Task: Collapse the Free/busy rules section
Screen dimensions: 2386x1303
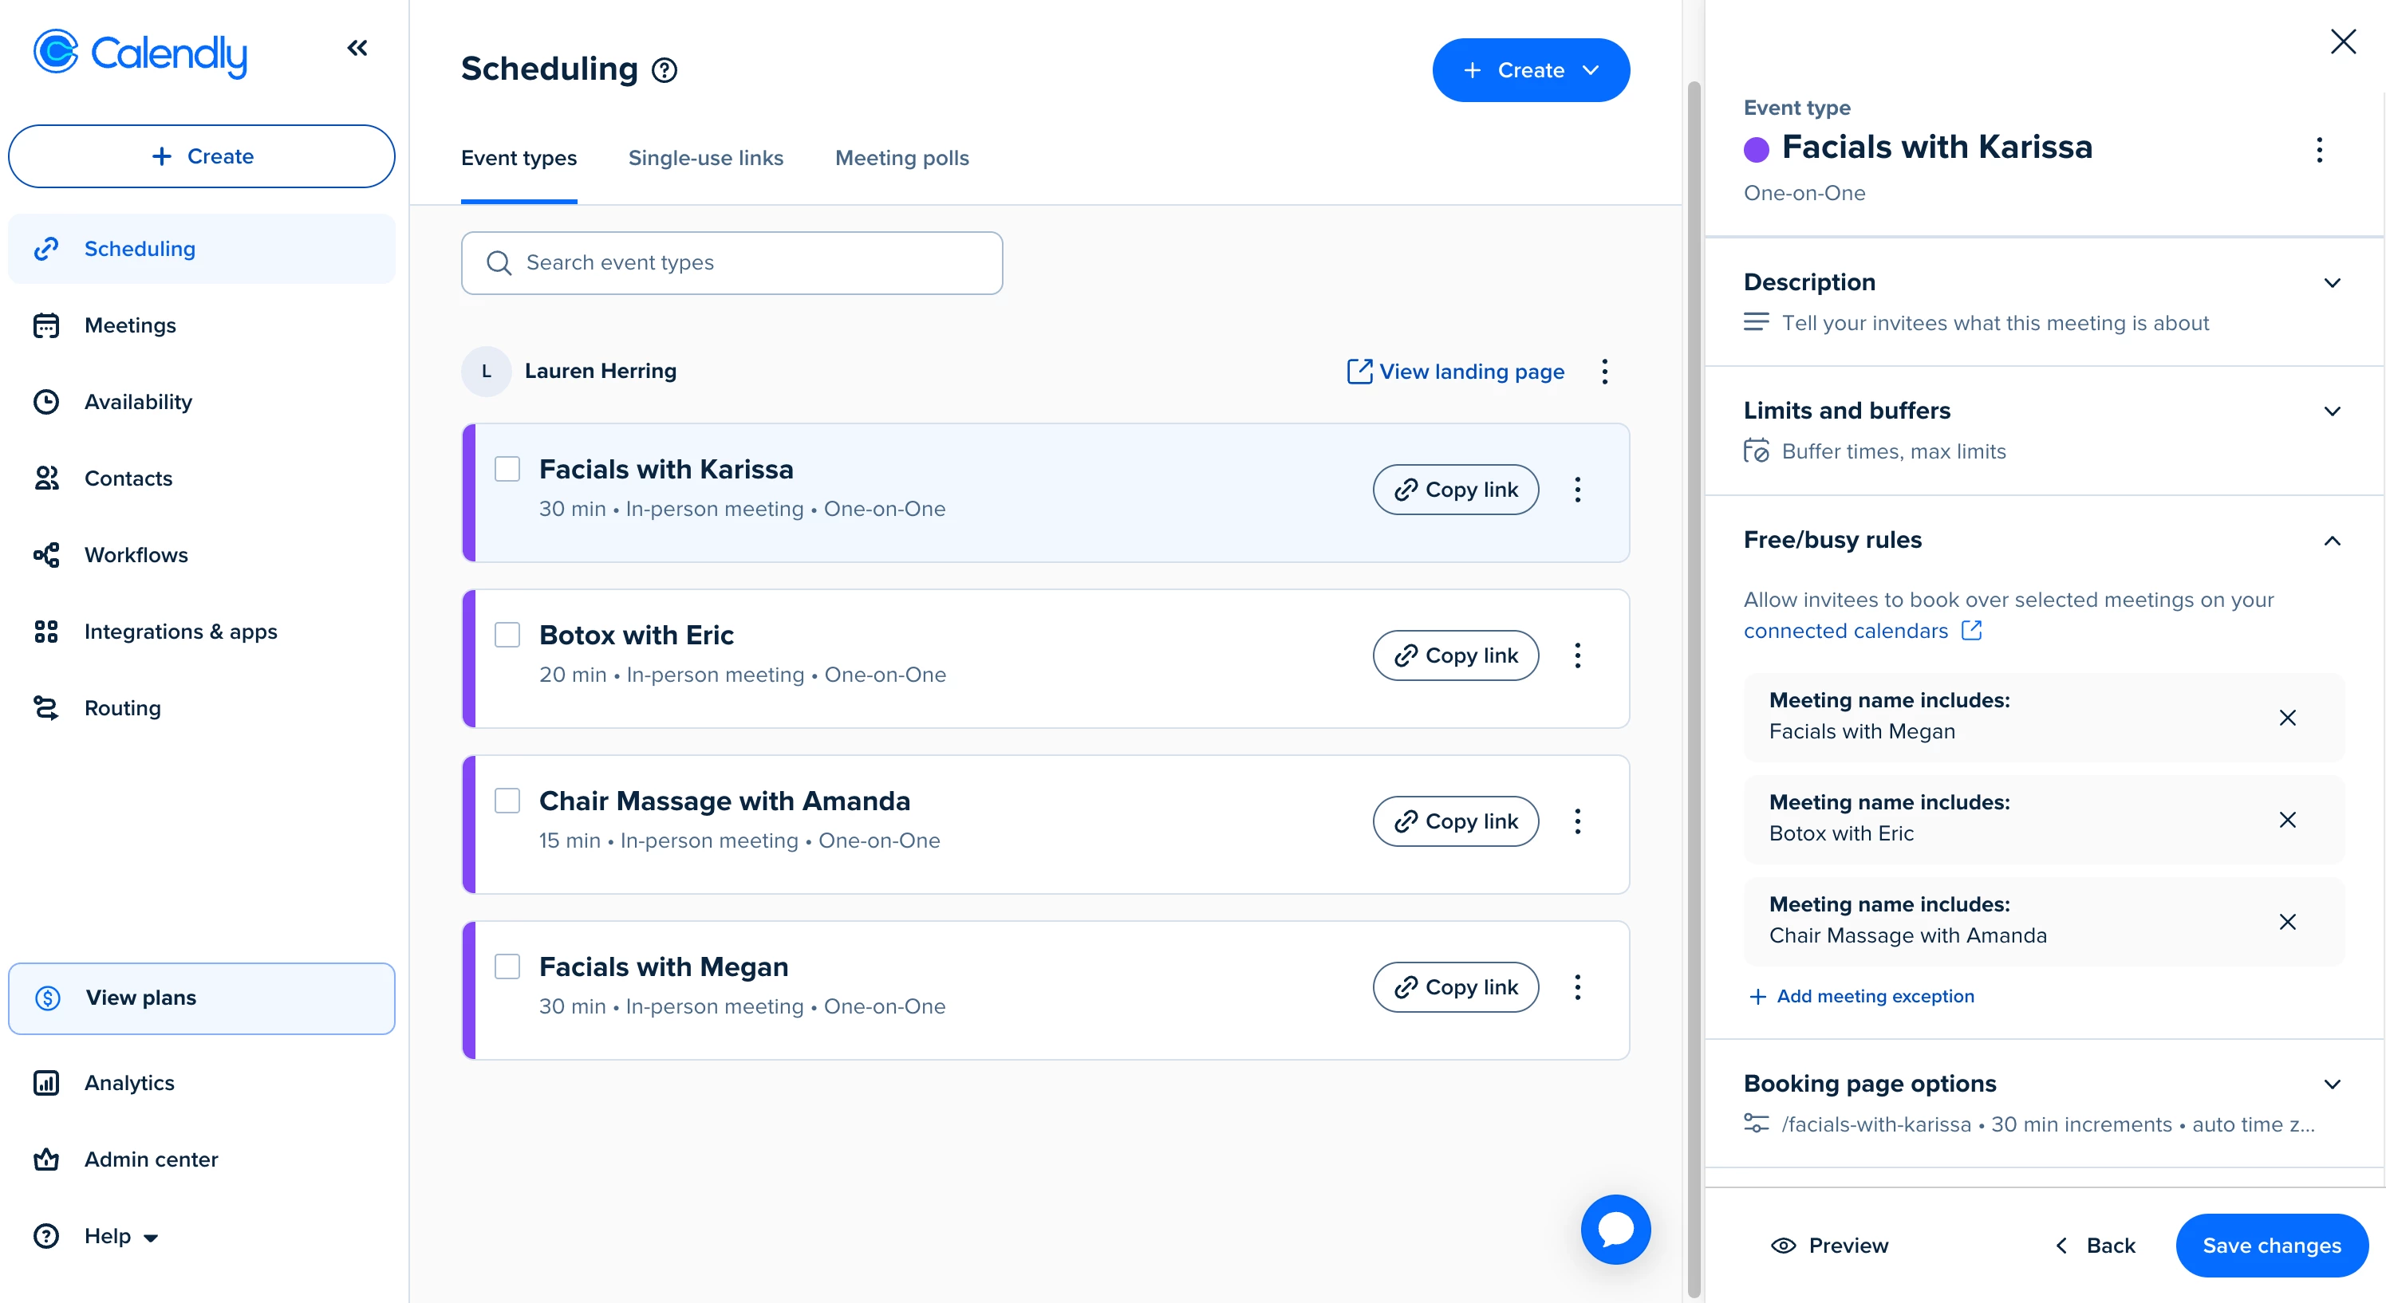Action: 2331,541
